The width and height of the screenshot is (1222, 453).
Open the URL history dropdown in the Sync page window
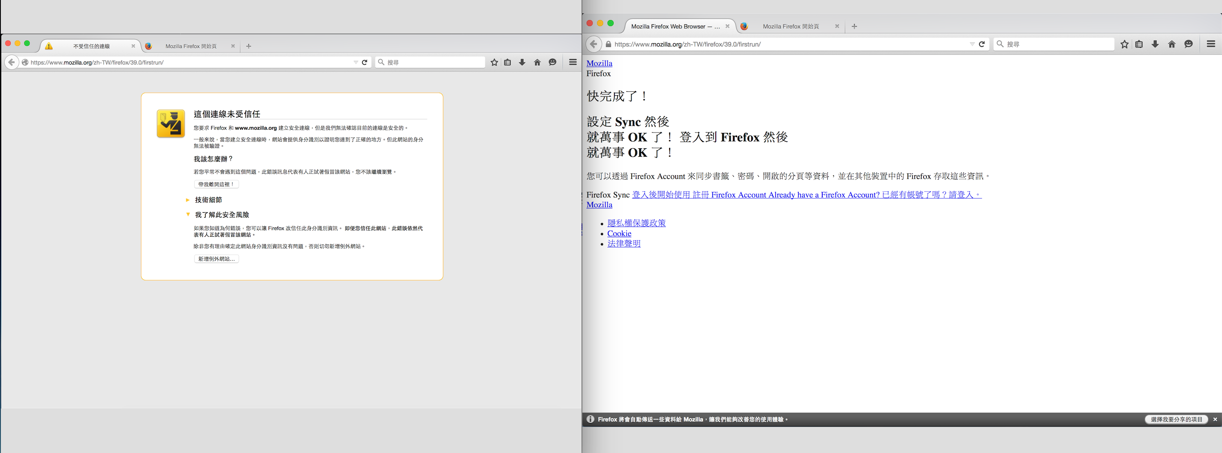click(x=971, y=44)
